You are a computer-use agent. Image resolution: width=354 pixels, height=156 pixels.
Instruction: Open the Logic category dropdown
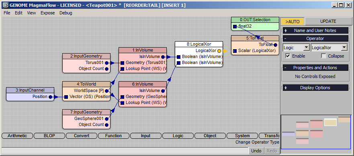click(x=306, y=48)
